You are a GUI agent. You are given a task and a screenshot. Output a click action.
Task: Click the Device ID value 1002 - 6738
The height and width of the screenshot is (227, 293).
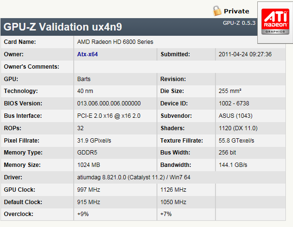point(234,103)
